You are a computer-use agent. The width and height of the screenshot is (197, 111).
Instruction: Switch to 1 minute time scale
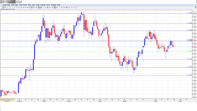[12, 8]
